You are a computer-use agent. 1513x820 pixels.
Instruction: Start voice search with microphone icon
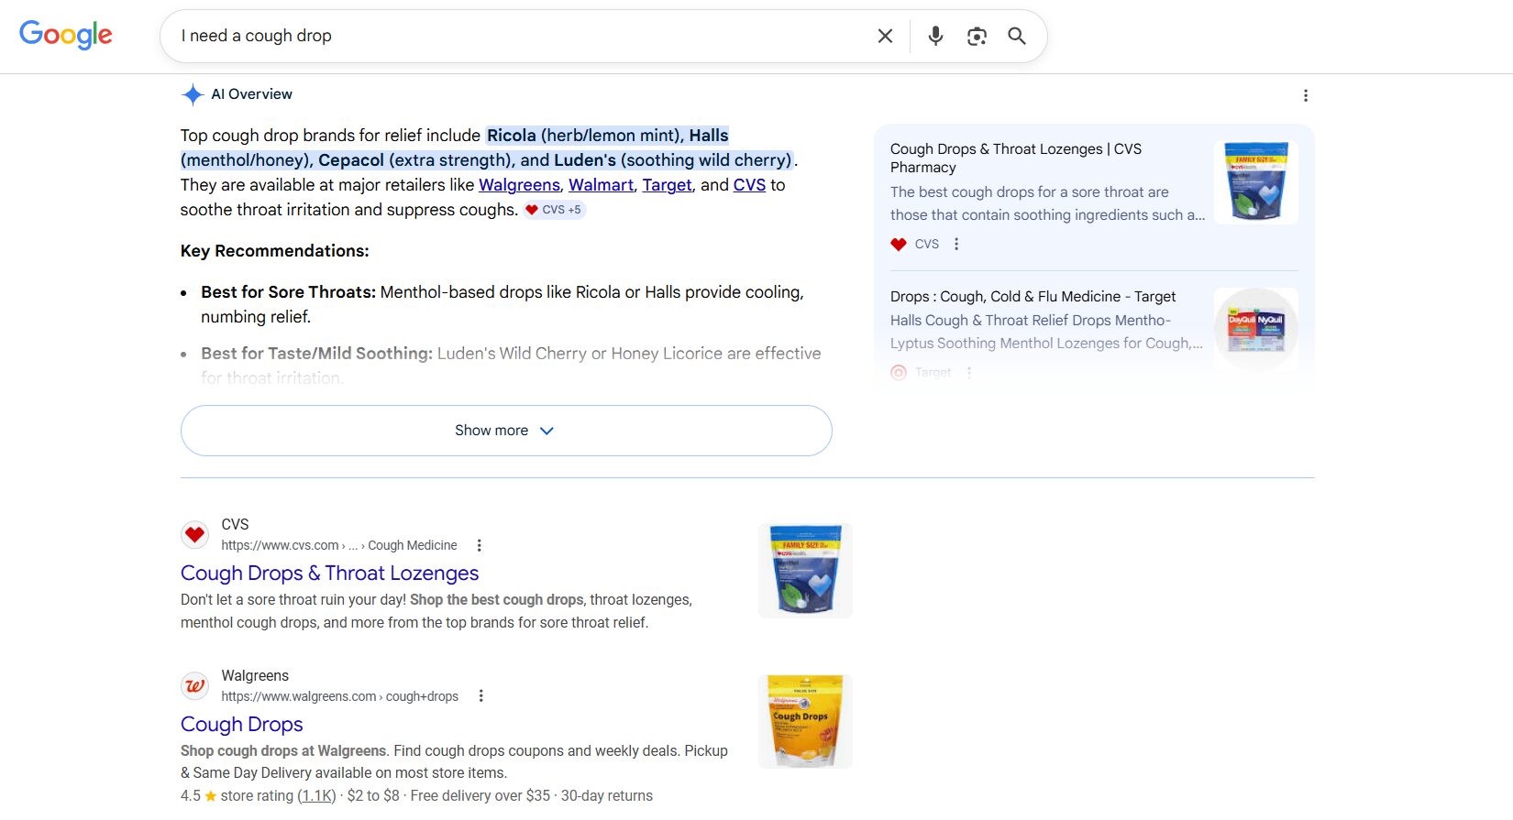935,36
